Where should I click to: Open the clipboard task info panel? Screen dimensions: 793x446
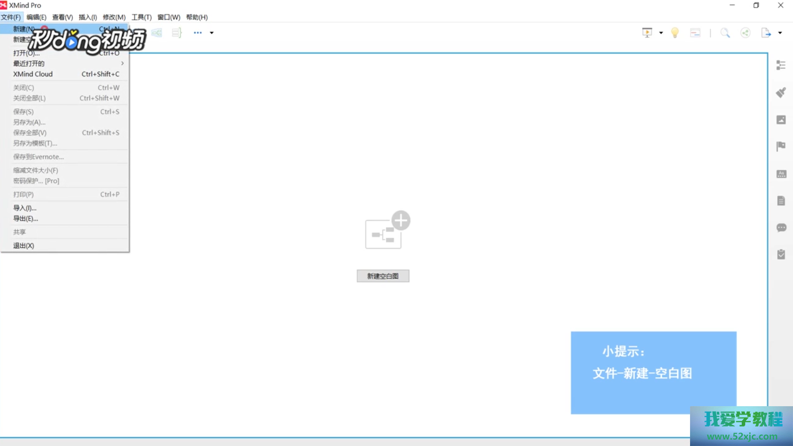pyautogui.click(x=781, y=254)
